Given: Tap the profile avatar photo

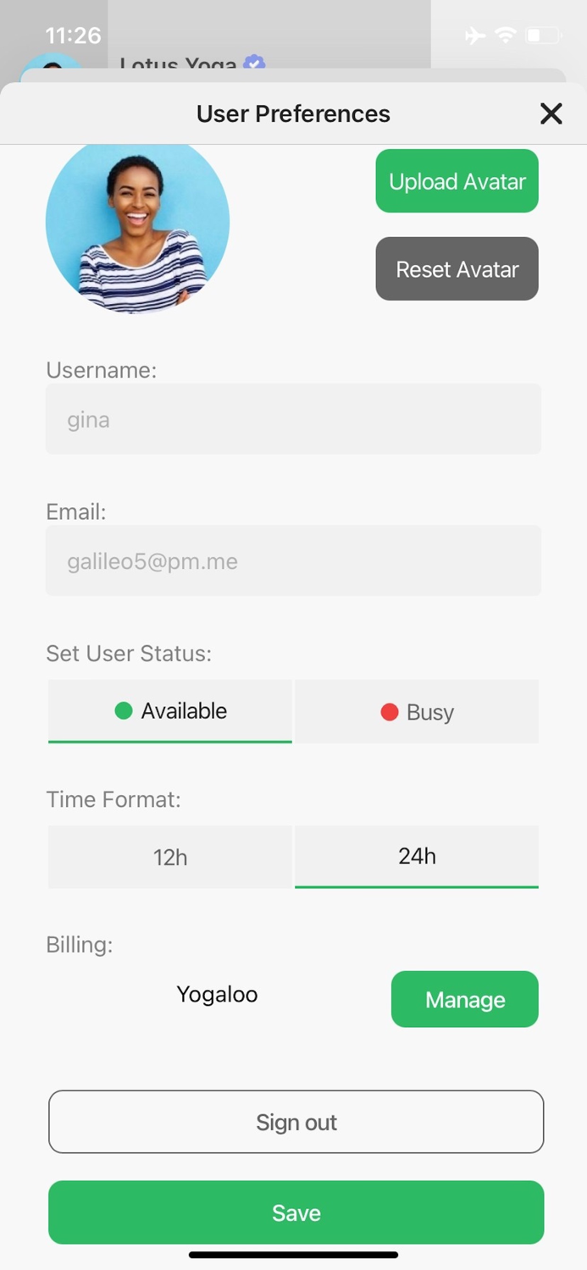Looking at the screenshot, I should click(137, 225).
